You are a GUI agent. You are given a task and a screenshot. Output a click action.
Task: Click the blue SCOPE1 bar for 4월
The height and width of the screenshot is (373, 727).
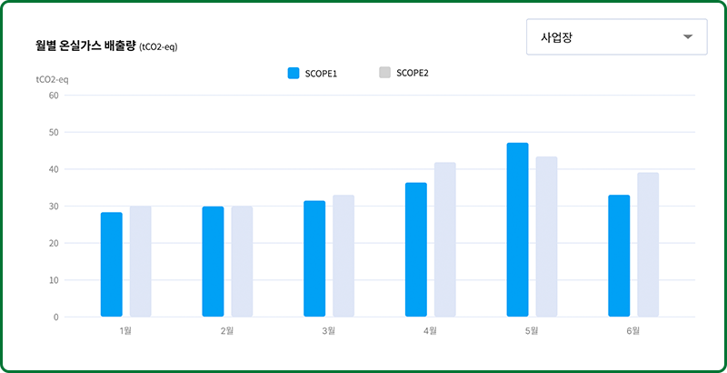pyautogui.click(x=416, y=250)
